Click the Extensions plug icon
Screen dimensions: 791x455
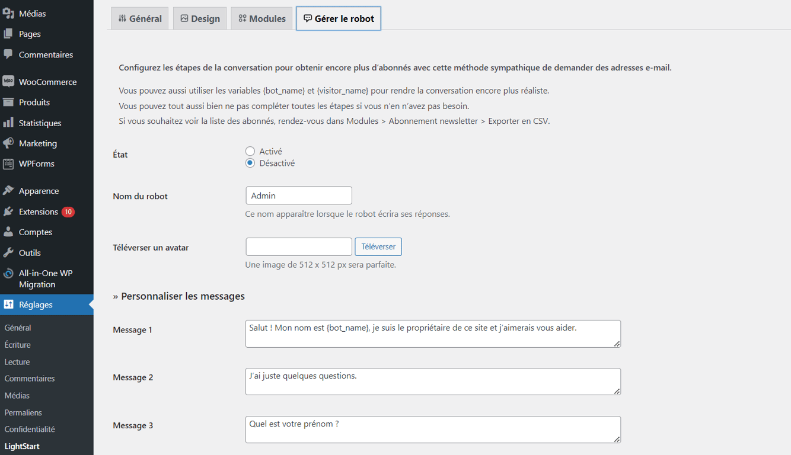tap(8, 212)
